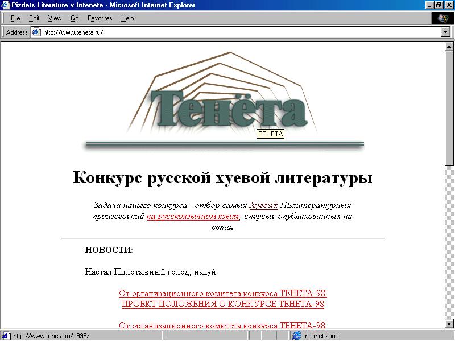Open the File menu

pos(15,18)
